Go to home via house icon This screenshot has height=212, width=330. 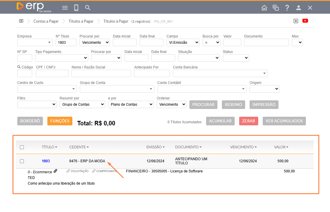click(264, 8)
